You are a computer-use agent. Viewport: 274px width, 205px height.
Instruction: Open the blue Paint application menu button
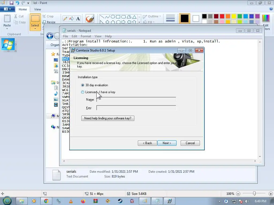coord(7,9)
